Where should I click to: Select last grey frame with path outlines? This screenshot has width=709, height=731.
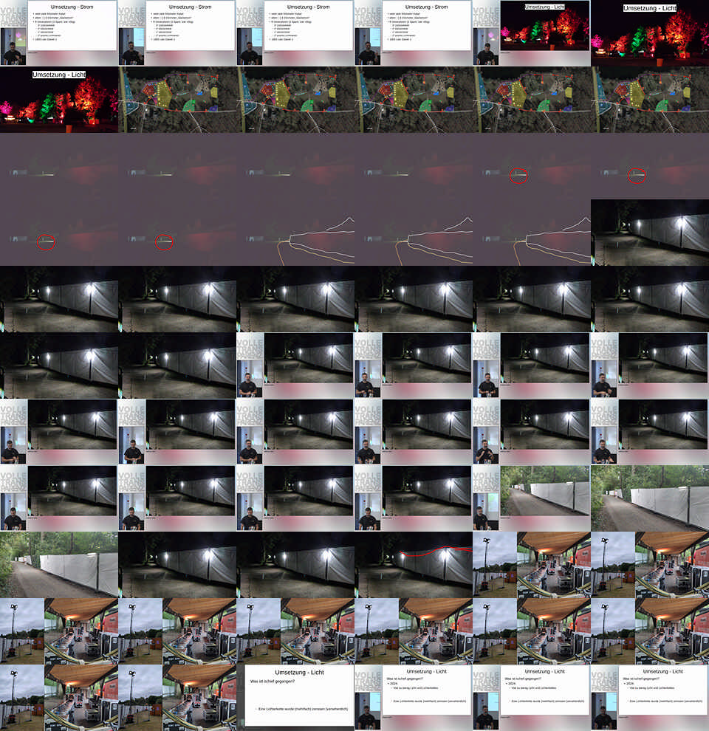pyautogui.click(x=532, y=233)
